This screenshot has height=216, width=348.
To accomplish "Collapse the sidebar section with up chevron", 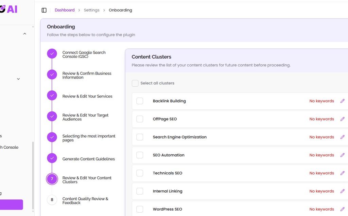I will [24, 34].
